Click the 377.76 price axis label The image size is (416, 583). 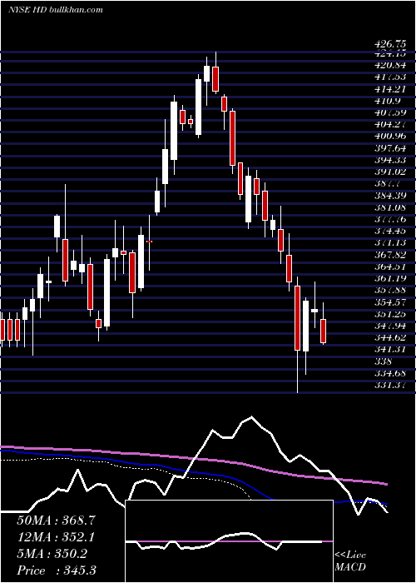click(389, 219)
